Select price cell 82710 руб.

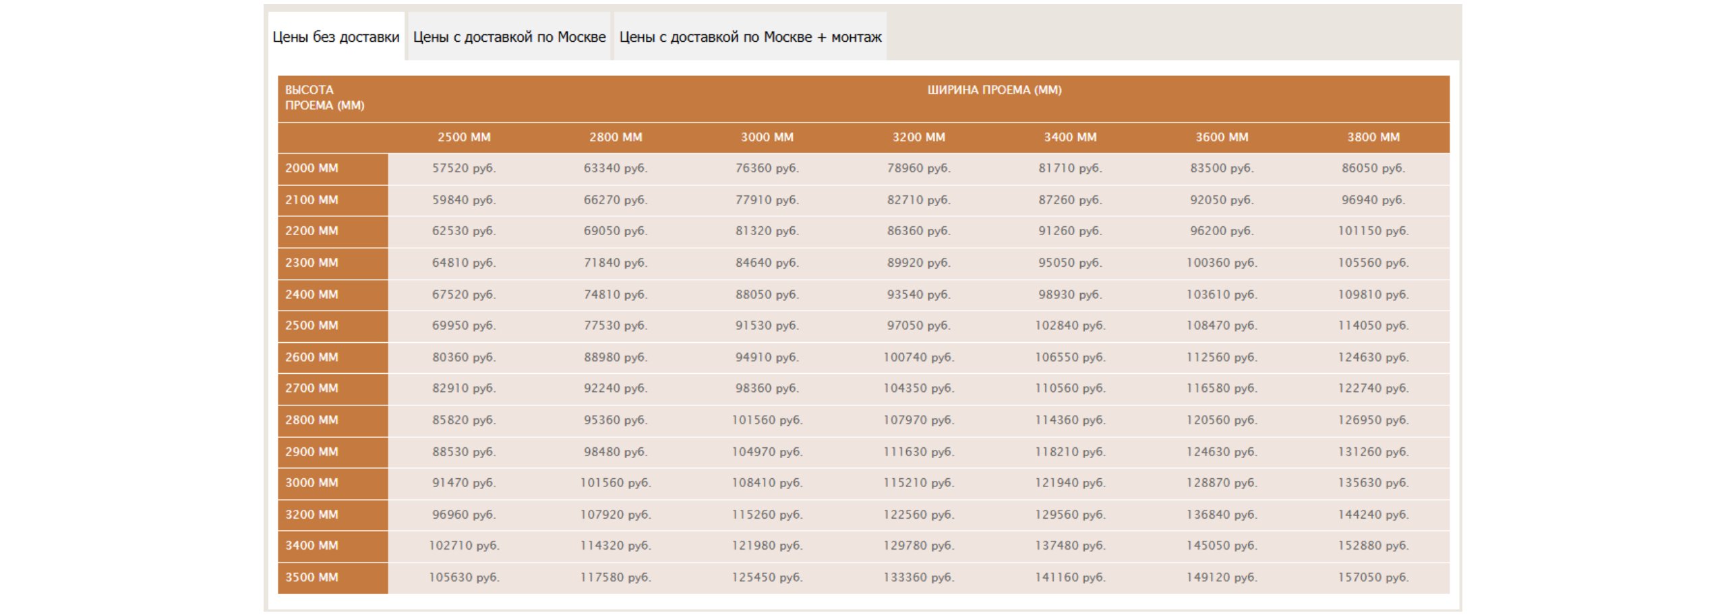coord(919,200)
